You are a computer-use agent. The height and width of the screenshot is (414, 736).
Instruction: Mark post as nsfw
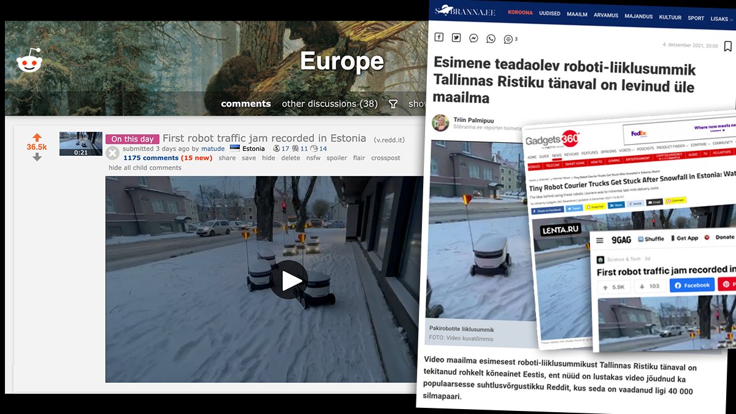(x=313, y=158)
